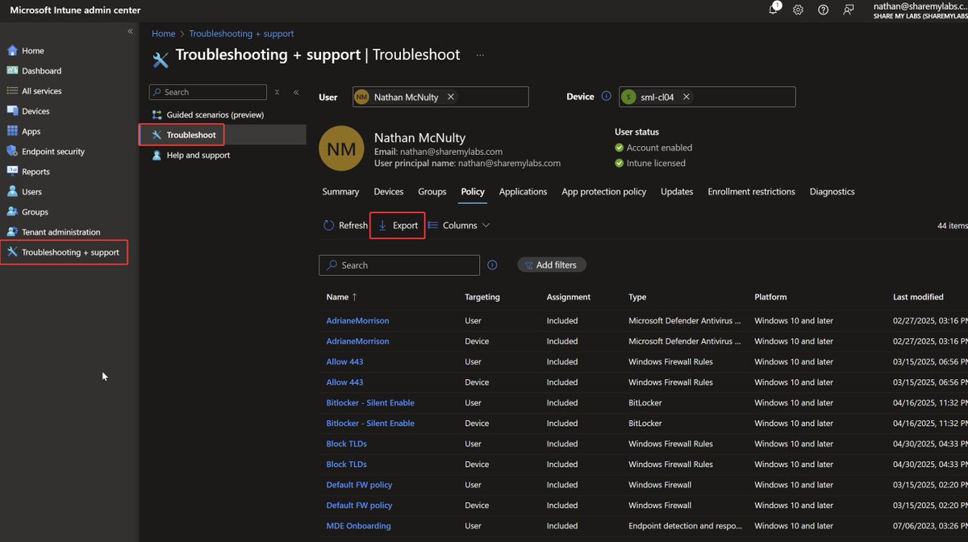Open Allow 443 policy with Device targeting
968x542 pixels.
[344, 382]
